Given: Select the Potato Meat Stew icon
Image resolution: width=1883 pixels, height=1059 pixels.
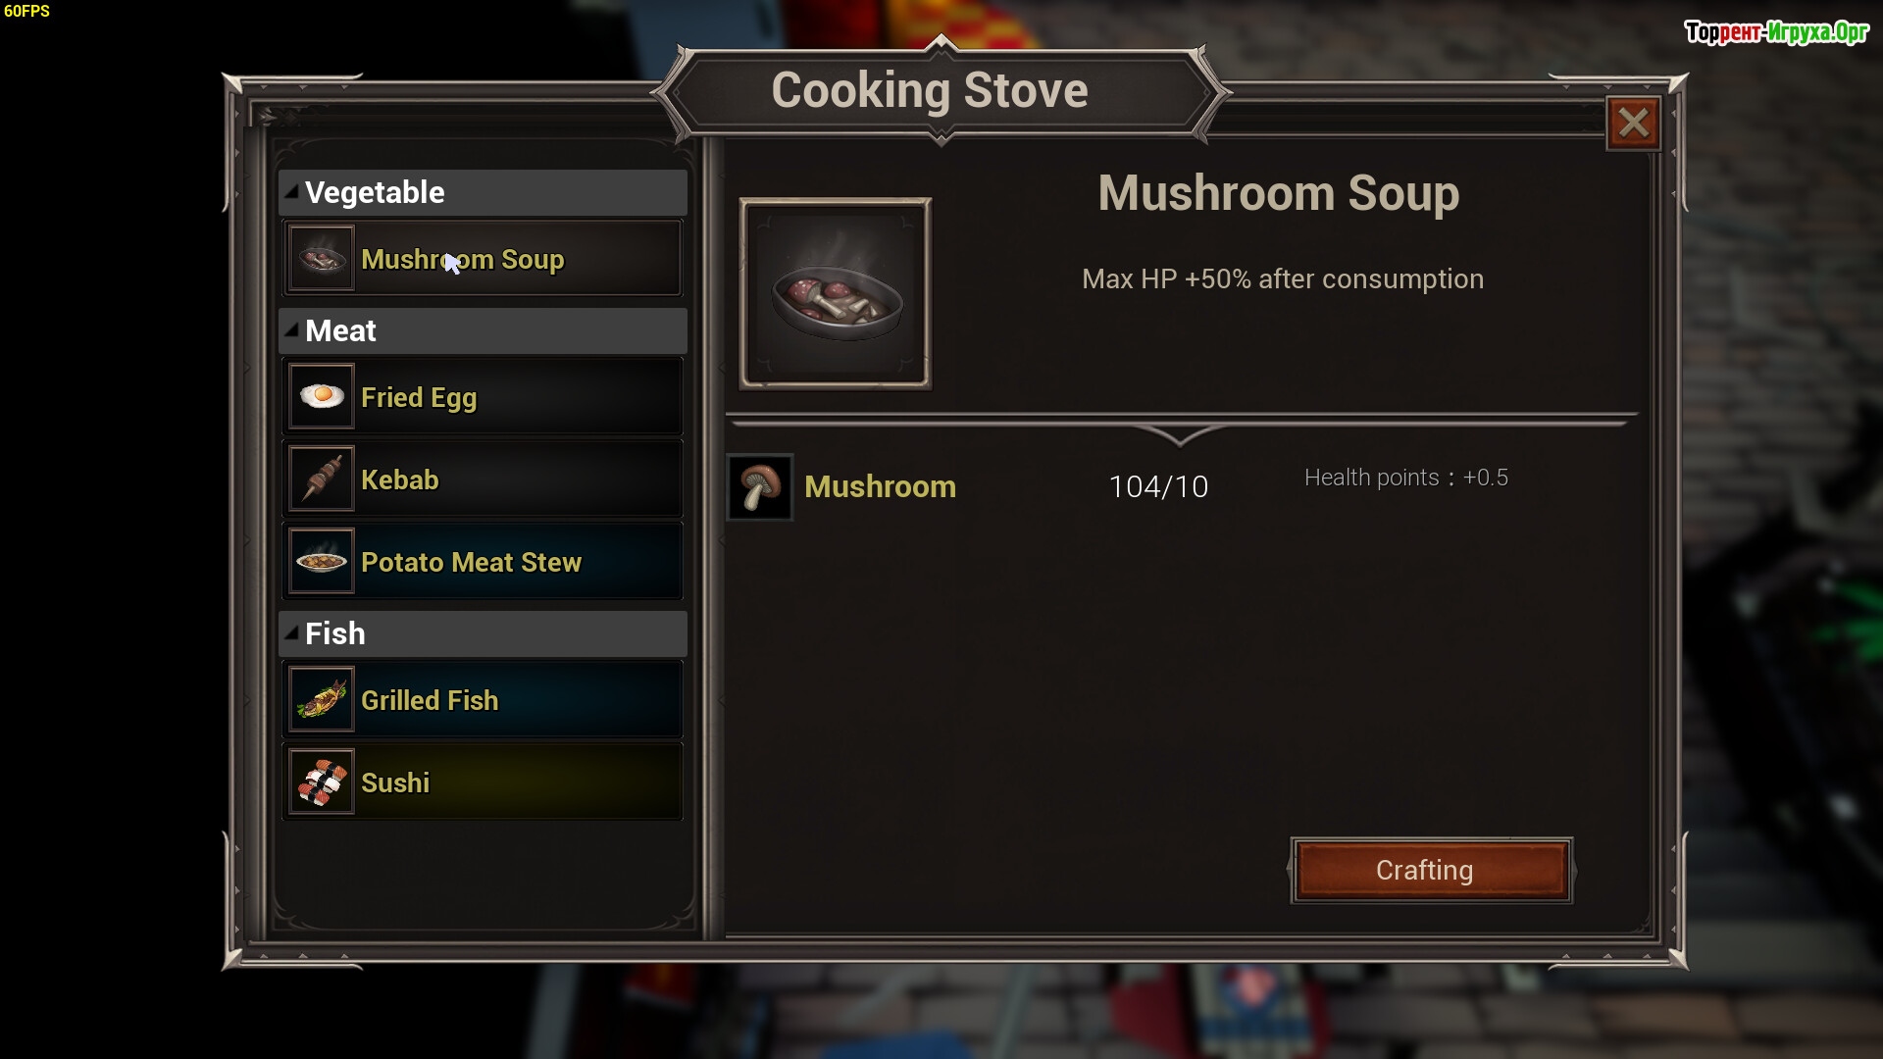Looking at the screenshot, I should pyautogui.click(x=322, y=561).
